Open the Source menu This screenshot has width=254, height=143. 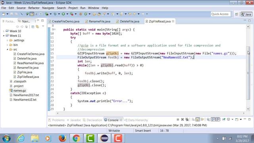21,8
